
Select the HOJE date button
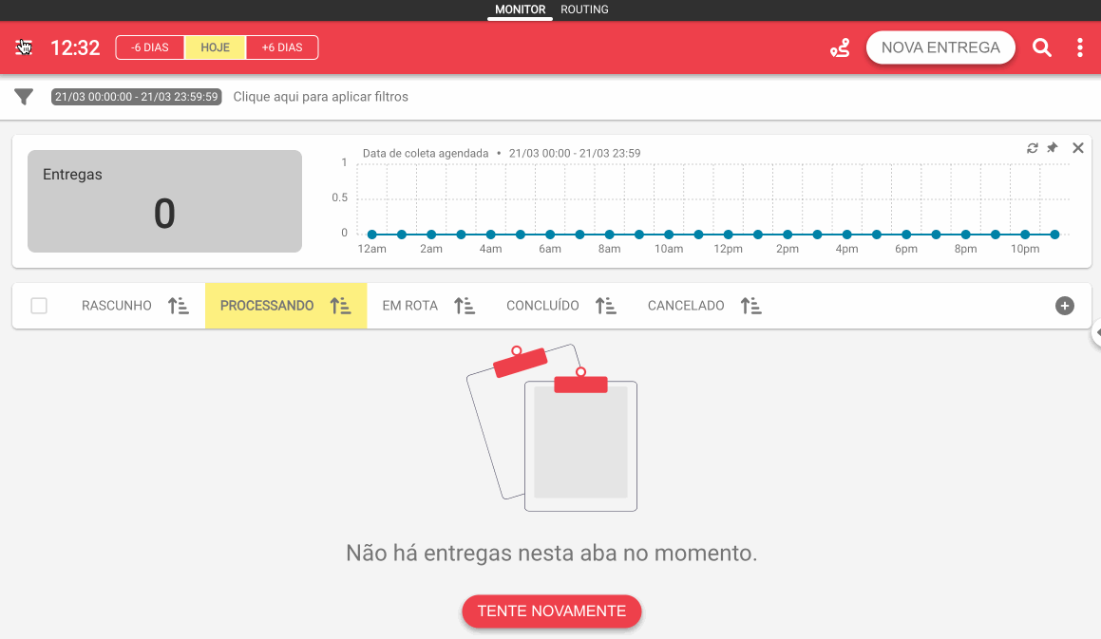click(x=215, y=47)
